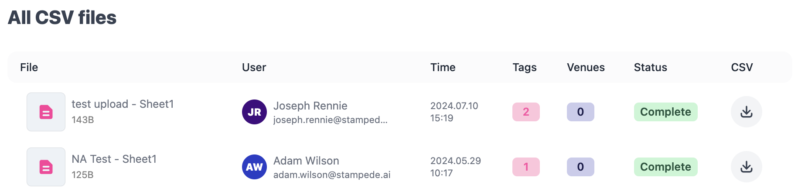Click the Time column header

coord(443,67)
